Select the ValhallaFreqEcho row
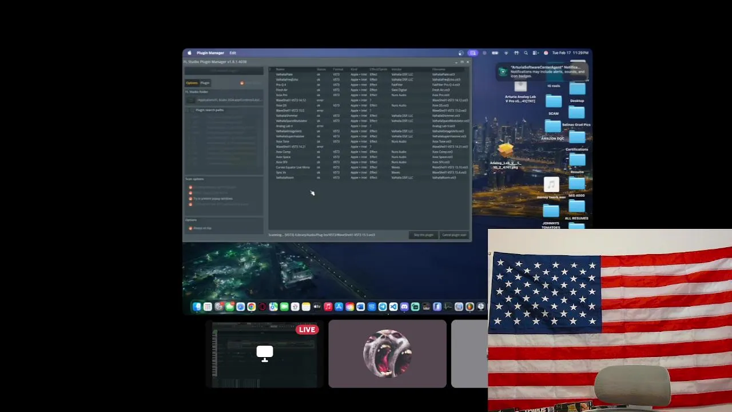 (x=369, y=80)
